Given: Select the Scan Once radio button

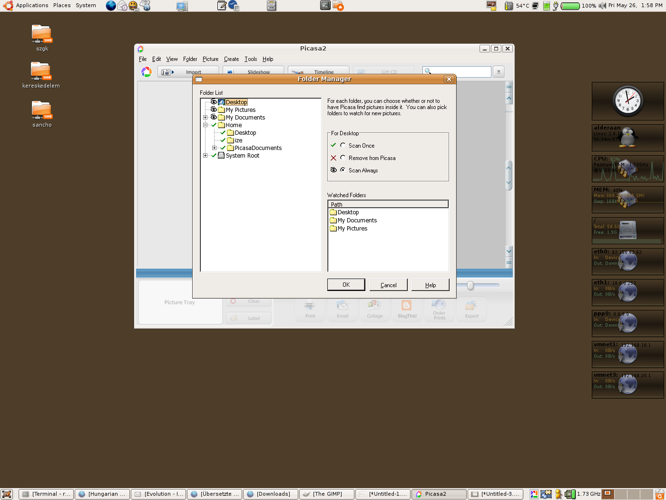Looking at the screenshot, I should (343, 145).
